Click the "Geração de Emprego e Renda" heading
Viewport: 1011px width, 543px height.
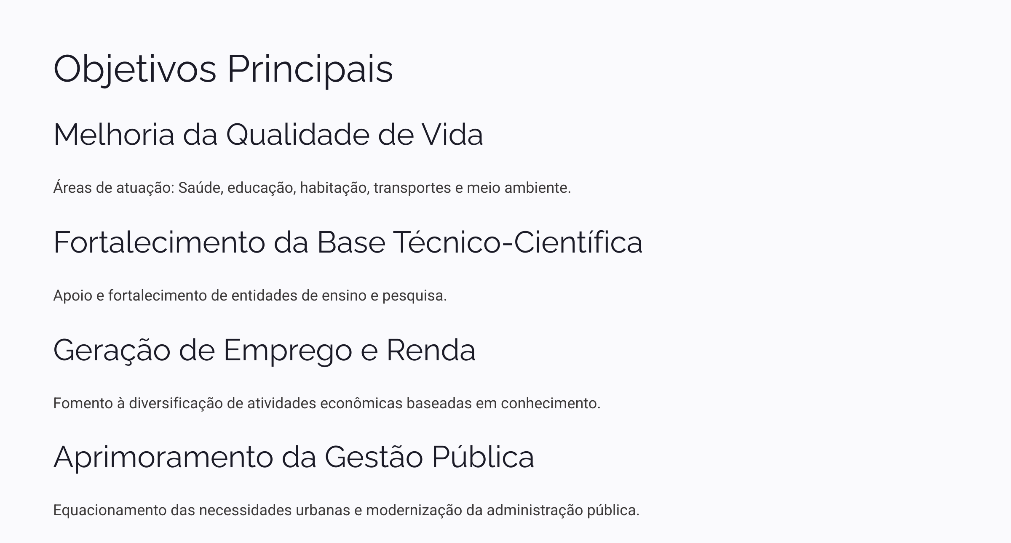(x=264, y=350)
